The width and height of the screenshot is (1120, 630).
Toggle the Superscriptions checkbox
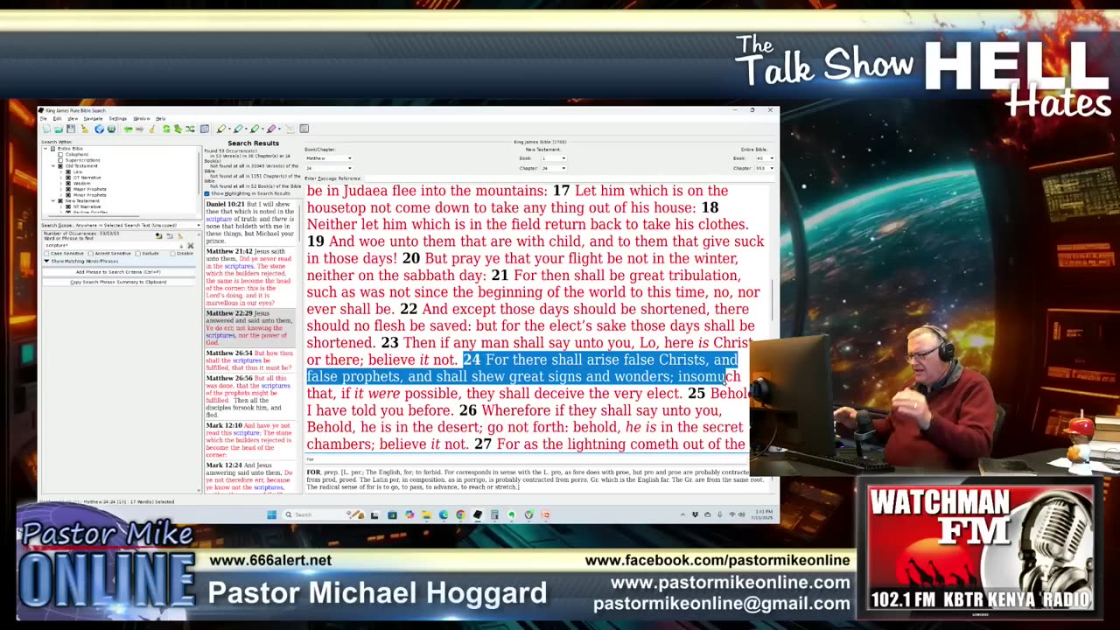click(x=60, y=160)
